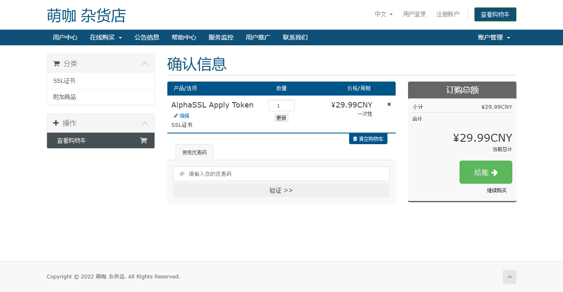Click the scroll-to-top arrow button
Image resolution: width=563 pixels, height=292 pixels.
pos(509,277)
